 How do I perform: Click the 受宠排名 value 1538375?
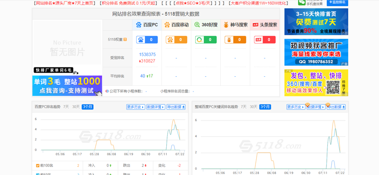click(x=147, y=55)
